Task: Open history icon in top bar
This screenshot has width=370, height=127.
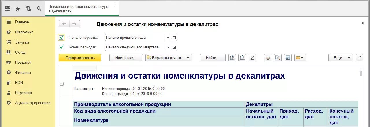Action: (28, 9)
